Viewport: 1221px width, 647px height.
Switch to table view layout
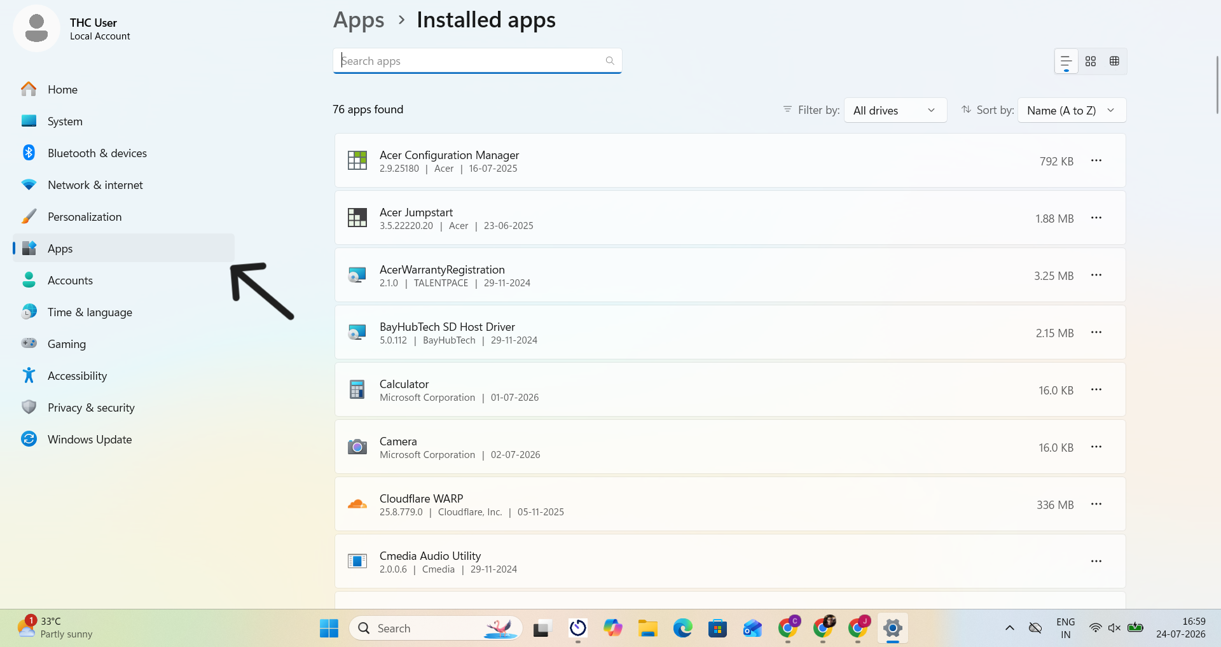click(1114, 61)
